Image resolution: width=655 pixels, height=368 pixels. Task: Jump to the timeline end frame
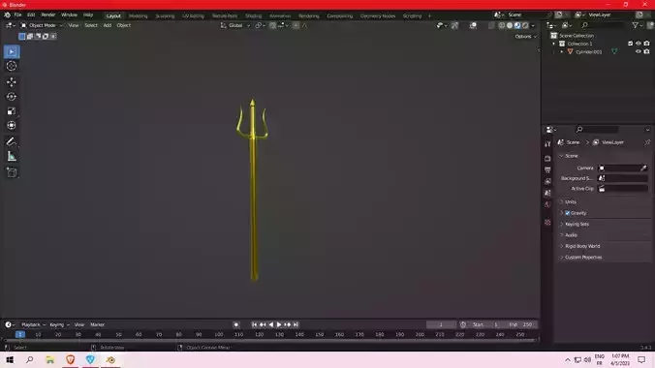(x=296, y=324)
